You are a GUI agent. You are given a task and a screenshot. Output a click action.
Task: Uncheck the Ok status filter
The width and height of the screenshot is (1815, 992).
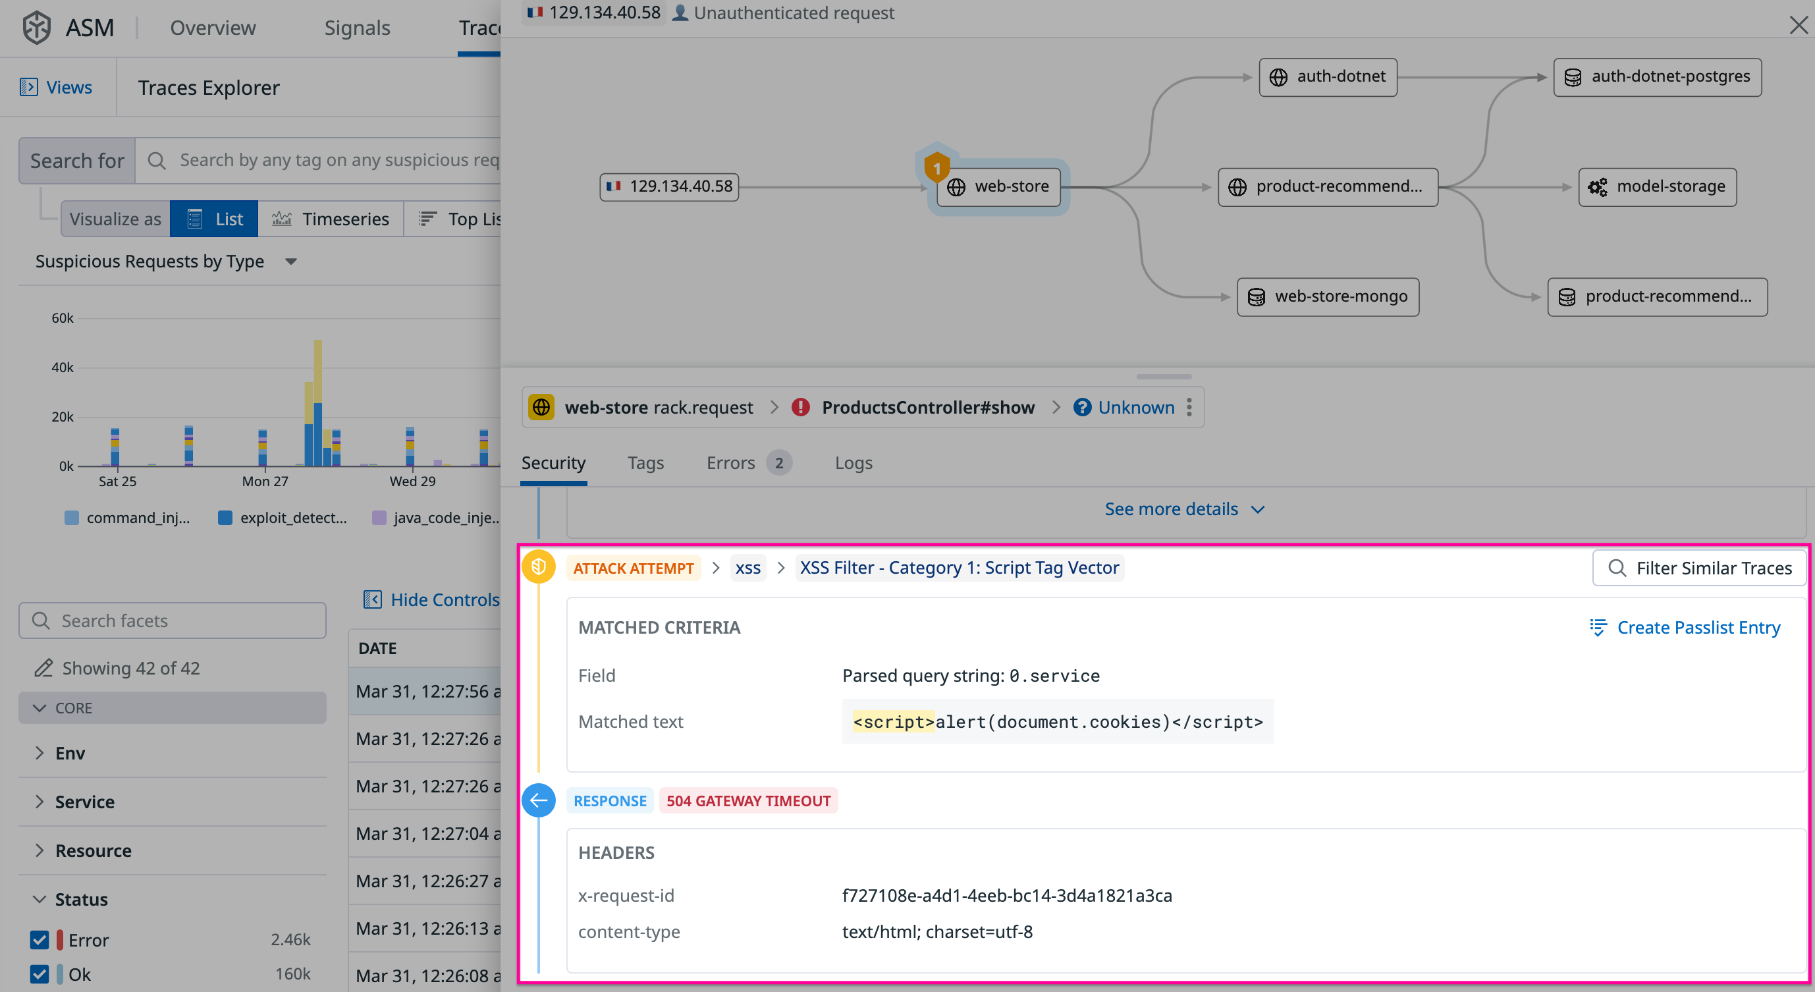(x=39, y=974)
